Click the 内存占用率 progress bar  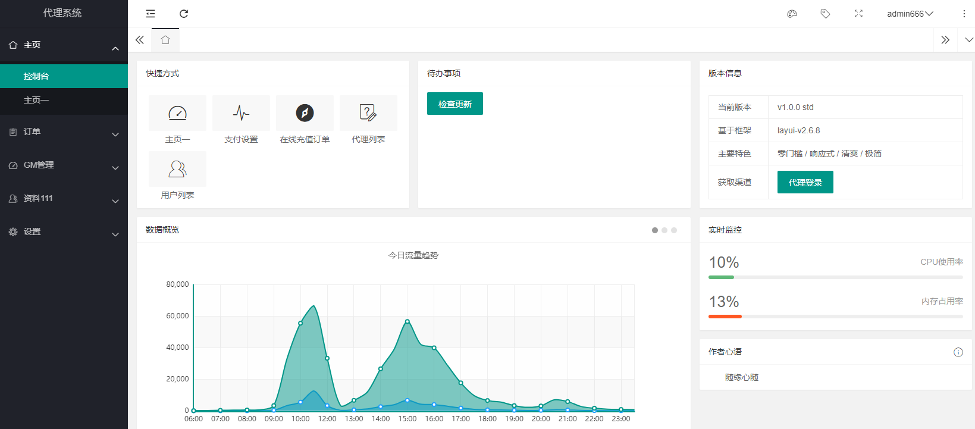[x=836, y=317]
